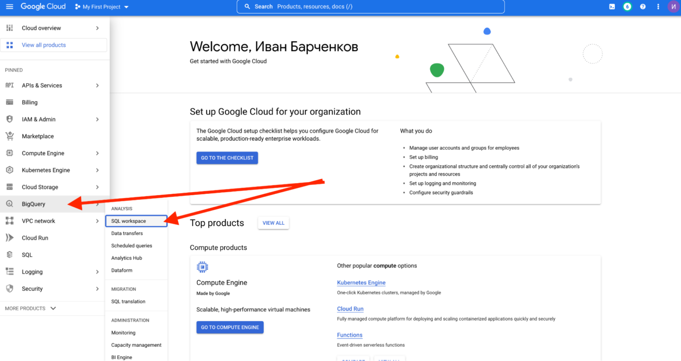Expand the VPC network submenu arrow
681x361 pixels.
click(98, 221)
